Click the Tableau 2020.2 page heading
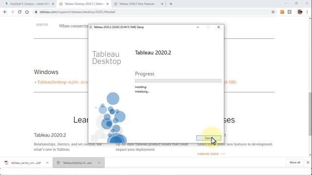Viewport: 312px width, 175px height. click(x=50, y=135)
